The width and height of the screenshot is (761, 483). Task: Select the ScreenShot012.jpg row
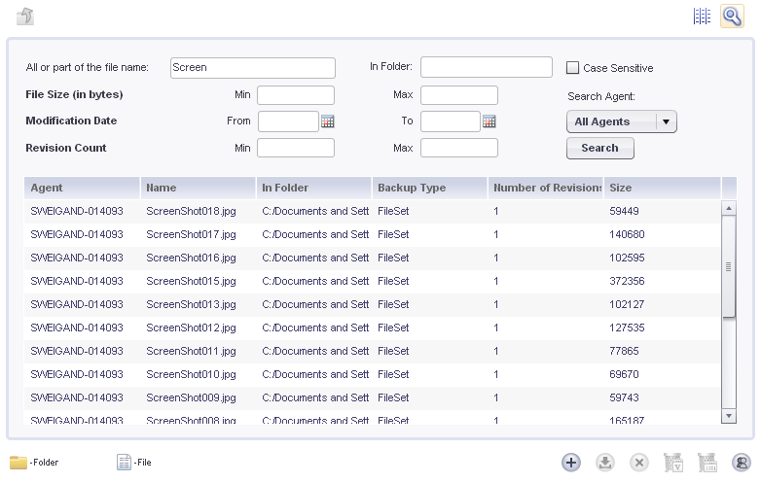coord(373,328)
